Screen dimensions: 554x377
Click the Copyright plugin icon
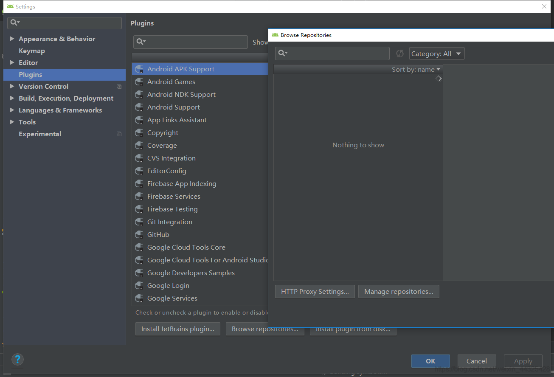[139, 133]
